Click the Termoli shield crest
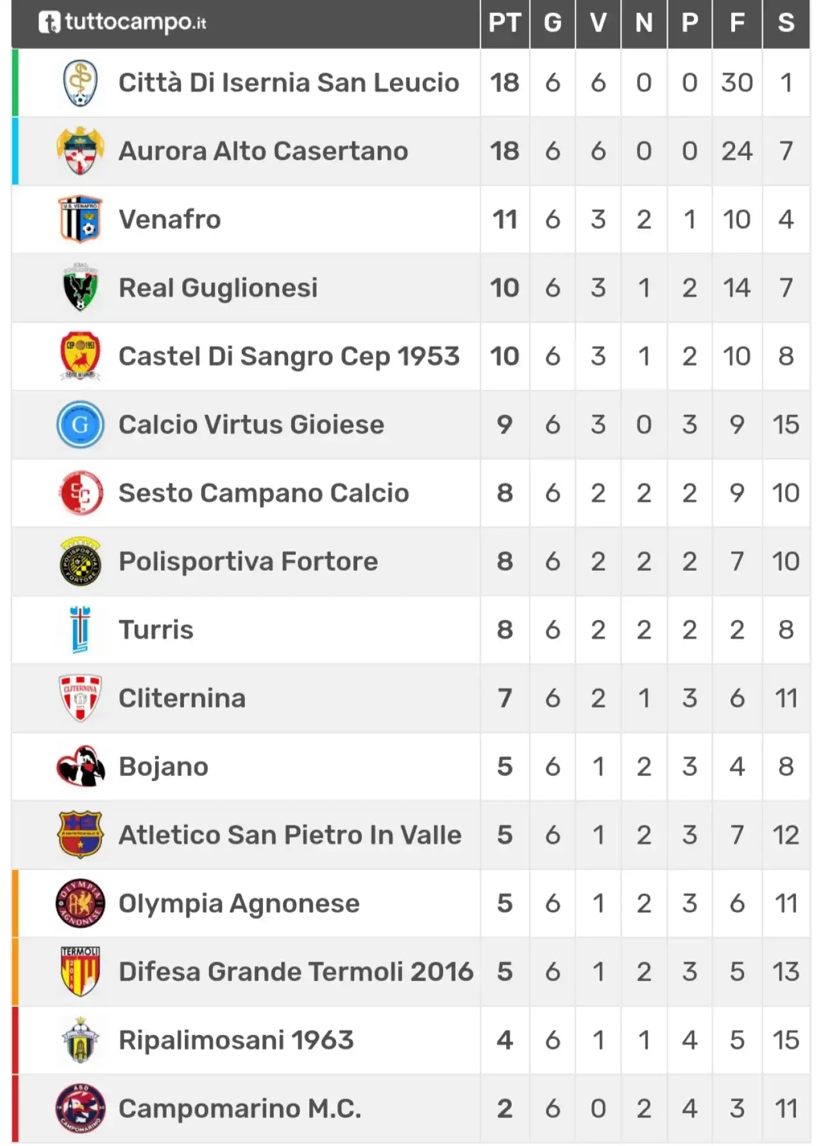The image size is (821, 1146). click(x=80, y=972)
